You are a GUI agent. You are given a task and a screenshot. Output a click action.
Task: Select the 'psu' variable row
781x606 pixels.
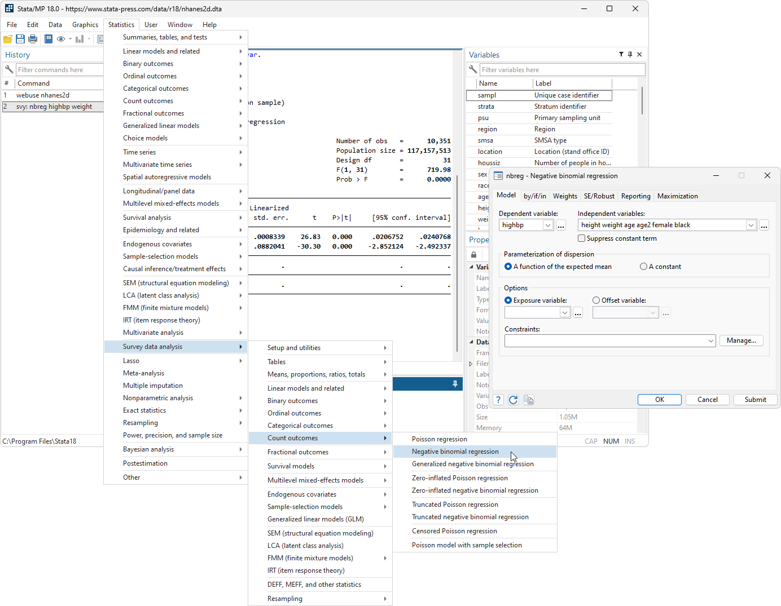pyautogui.click(x=539, y=118)
